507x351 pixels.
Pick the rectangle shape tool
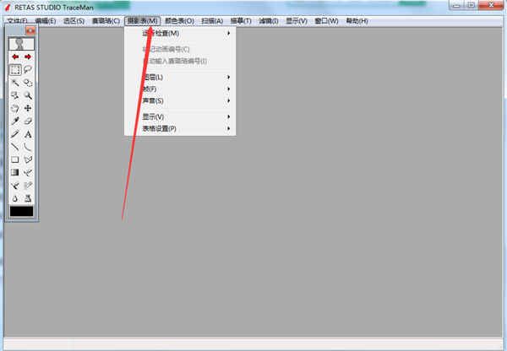(x=15, y=159)
